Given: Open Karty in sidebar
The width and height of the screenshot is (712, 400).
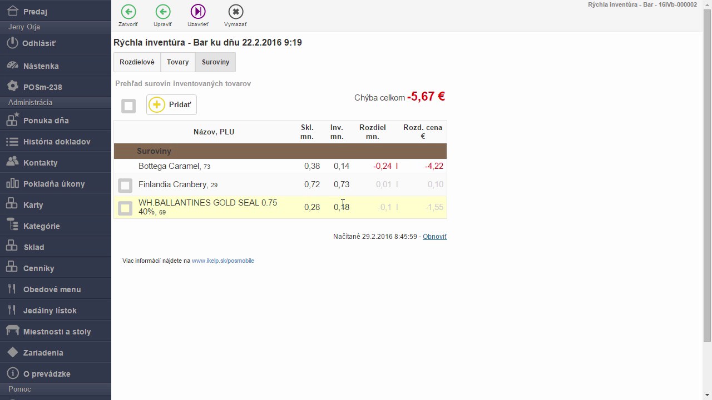Looking at the screenshot, I should click(x=56, y=204).
